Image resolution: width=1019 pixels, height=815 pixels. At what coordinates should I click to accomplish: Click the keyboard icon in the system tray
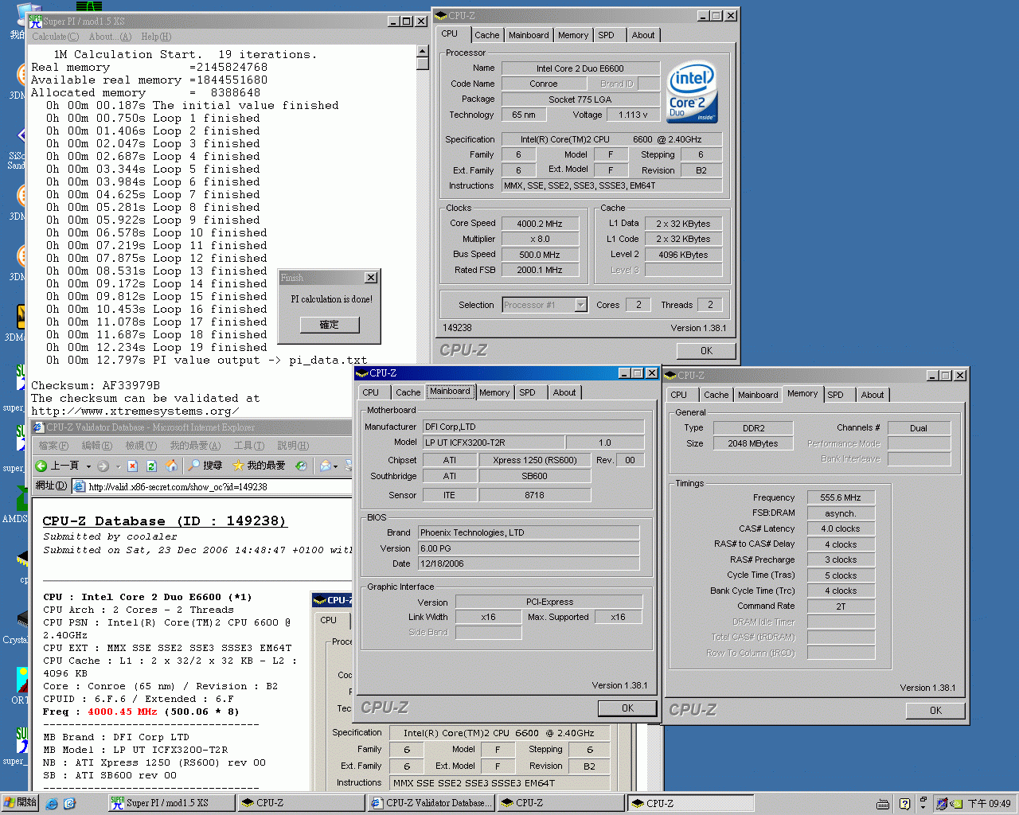click(883, 804)
